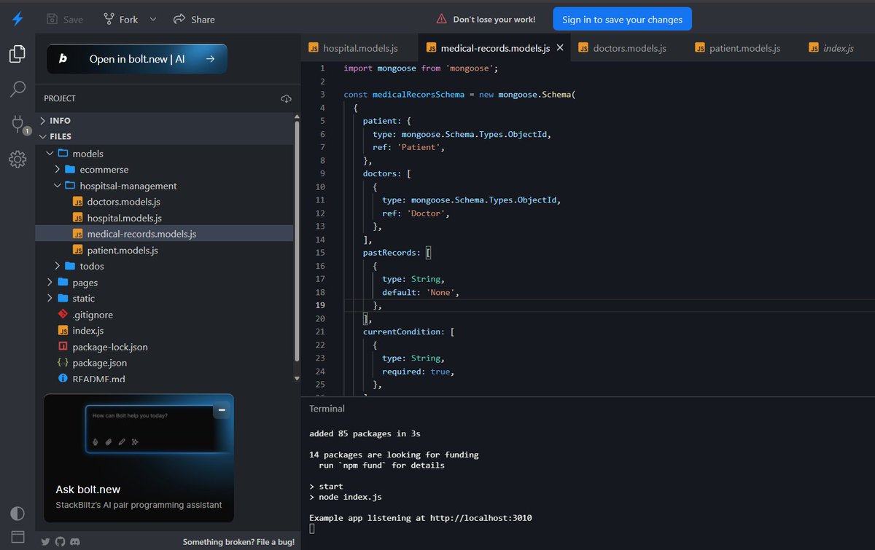Open the Twitter icon link
Image resolution: width=875 pixels, height=550 pixels.
(45, 541)
